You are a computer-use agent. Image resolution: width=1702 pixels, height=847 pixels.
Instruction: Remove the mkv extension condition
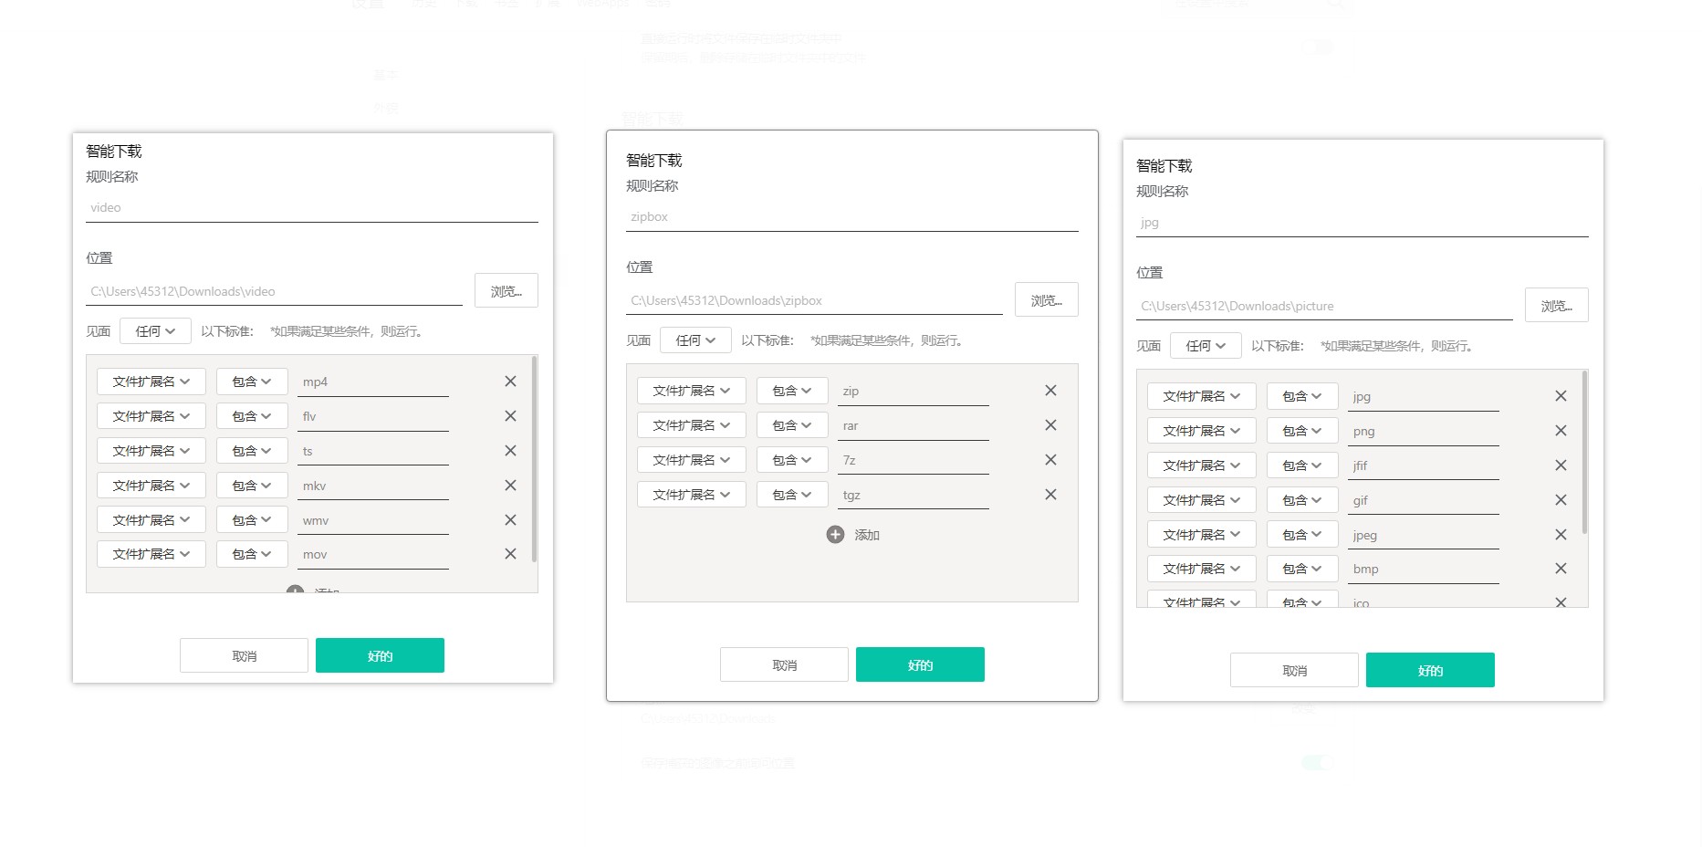point(510,486)
